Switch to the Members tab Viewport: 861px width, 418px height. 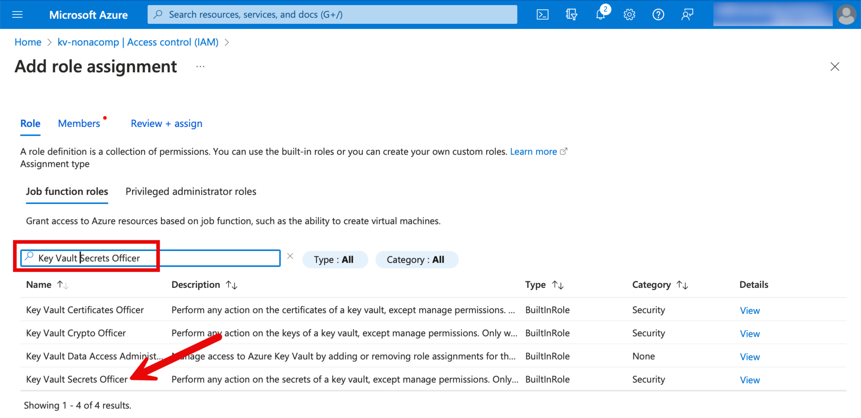coord(79,124)
